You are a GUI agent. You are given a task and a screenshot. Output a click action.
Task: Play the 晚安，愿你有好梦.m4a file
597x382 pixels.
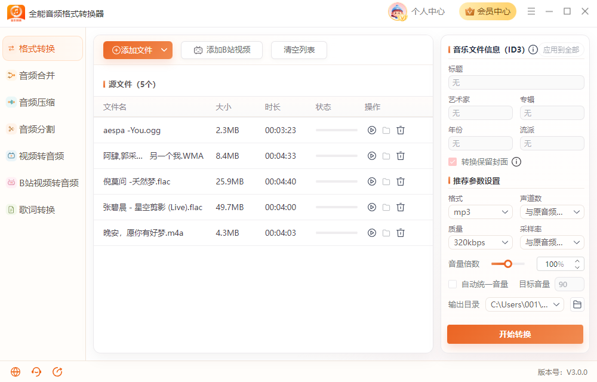371,233
